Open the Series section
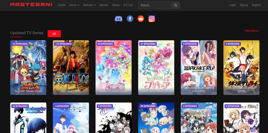Image resolution: width=268 pixels, height=133 pixels. (x=116, y=5)
